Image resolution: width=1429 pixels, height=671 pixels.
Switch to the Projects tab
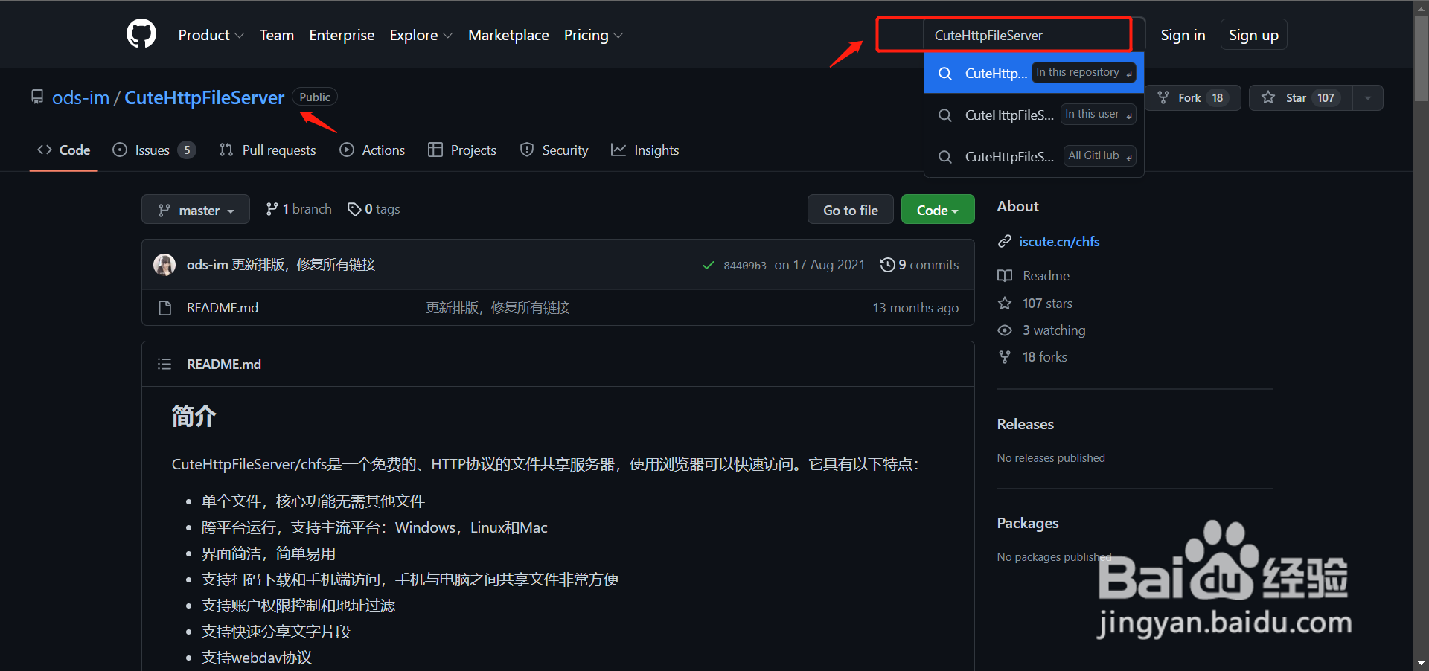[x=462, y=150]
